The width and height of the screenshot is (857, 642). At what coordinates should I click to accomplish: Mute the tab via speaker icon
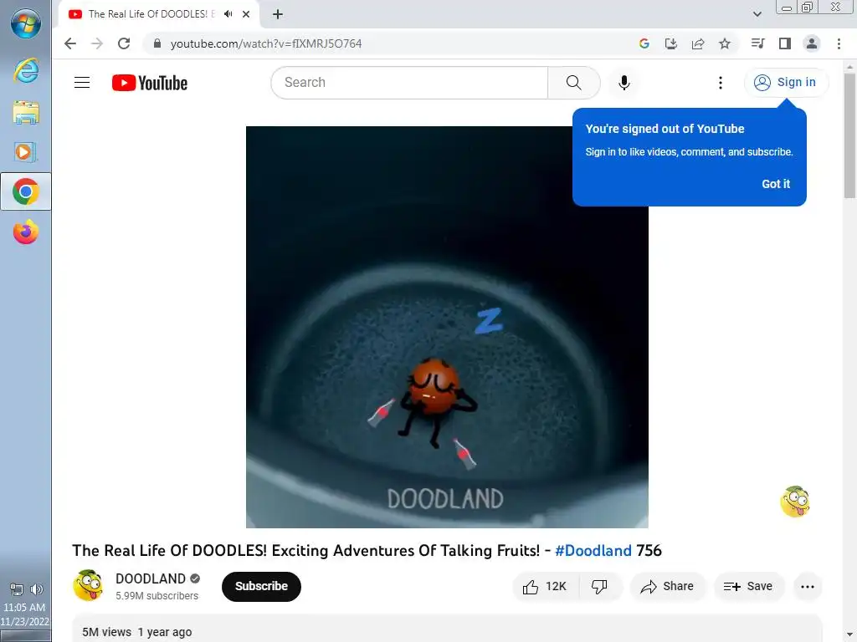[228, 14]
